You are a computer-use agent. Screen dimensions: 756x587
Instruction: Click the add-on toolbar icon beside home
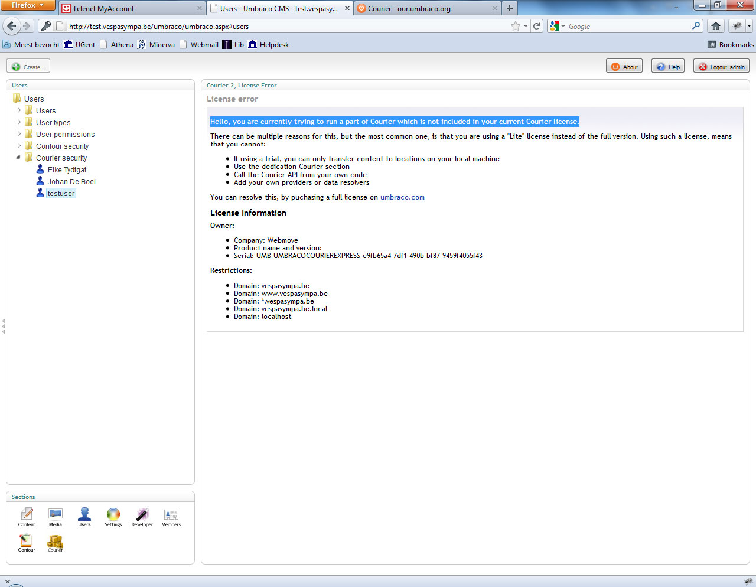[737, 26]
